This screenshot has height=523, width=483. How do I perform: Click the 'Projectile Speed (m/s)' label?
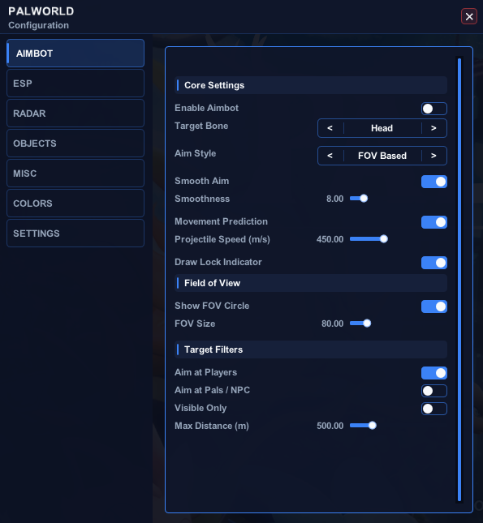tap(222, 239)
